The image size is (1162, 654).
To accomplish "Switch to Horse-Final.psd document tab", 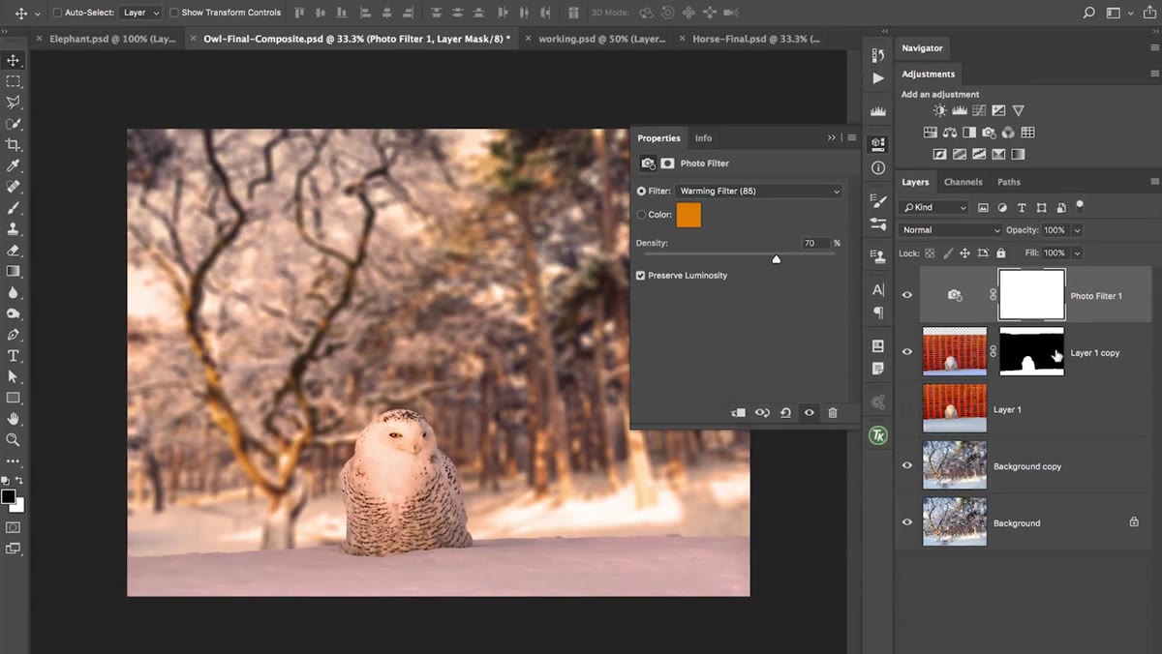I will pyautogui.click(x=756, y=39).
